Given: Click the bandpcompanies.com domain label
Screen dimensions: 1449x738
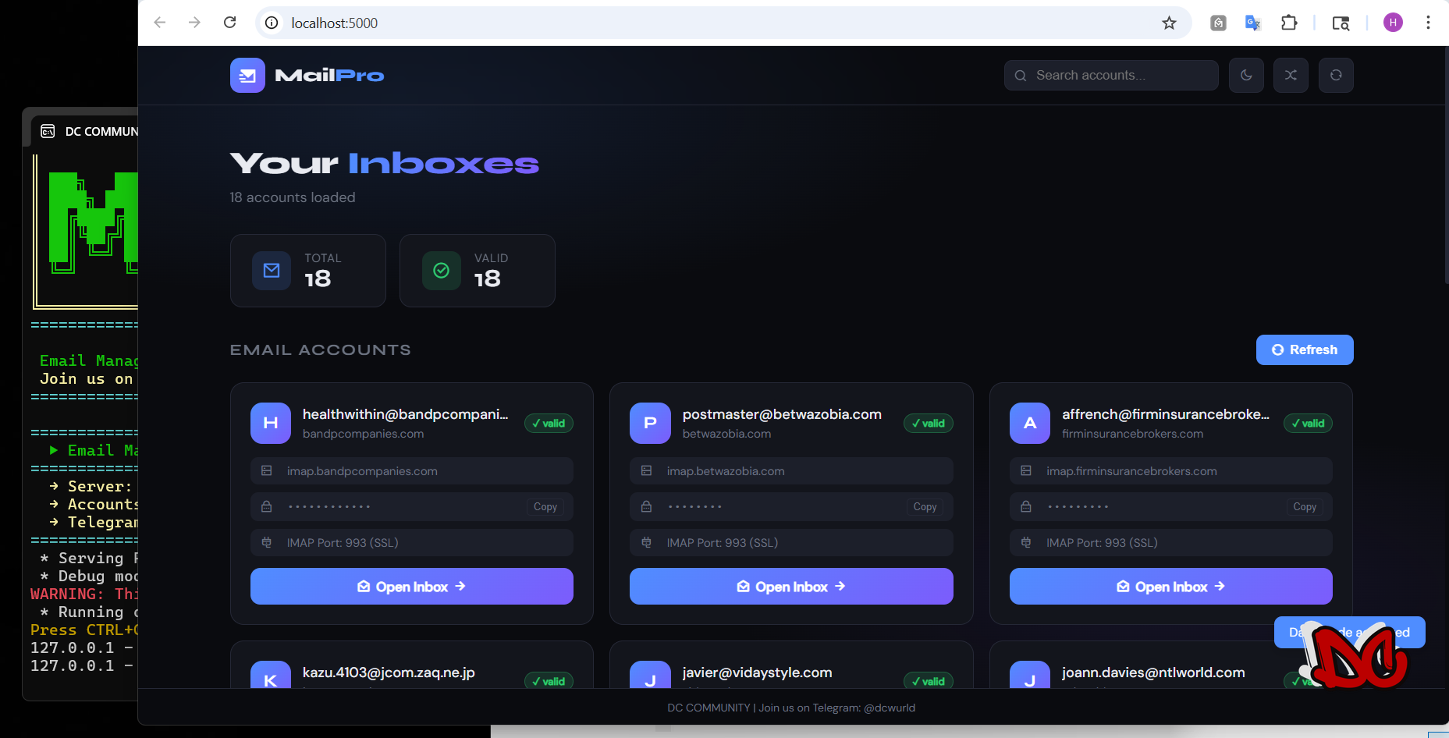Looking at the screenshot, I should click(364, 434).
